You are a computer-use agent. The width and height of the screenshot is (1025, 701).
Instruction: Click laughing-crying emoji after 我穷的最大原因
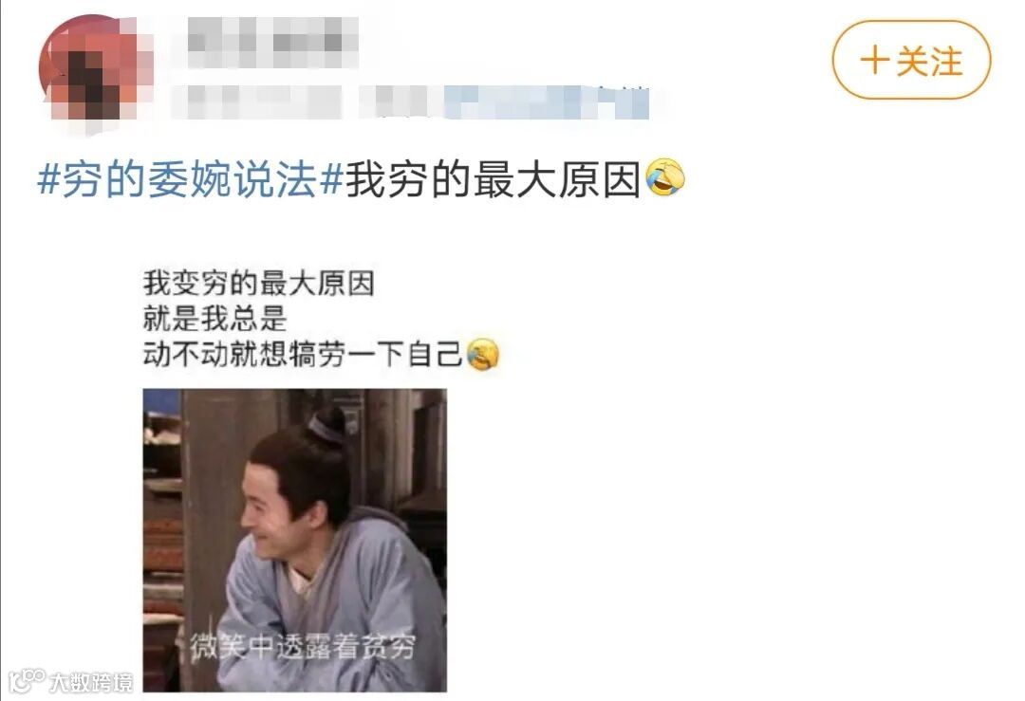[664, 177]
